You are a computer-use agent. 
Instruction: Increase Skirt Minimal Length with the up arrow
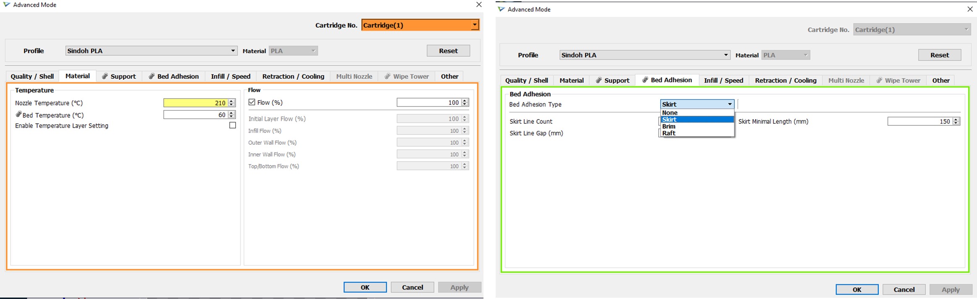956,120
